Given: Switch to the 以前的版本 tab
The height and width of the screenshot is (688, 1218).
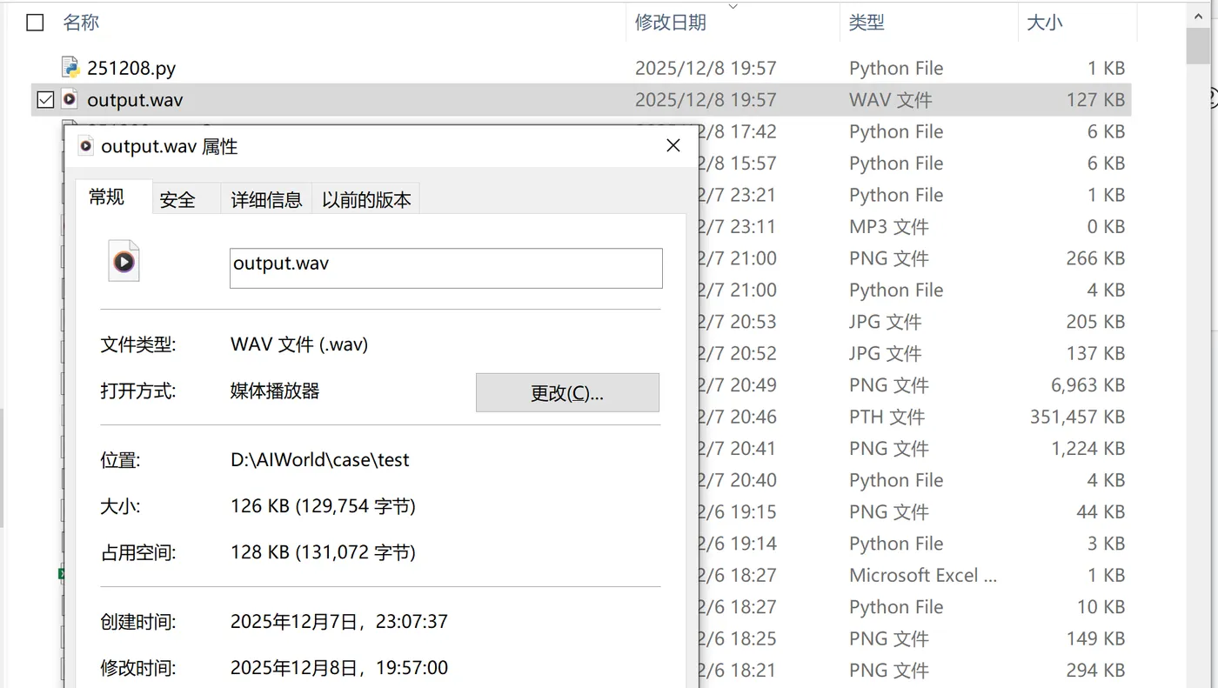Looking at the screenshot, I should click(x=365, y=198).
